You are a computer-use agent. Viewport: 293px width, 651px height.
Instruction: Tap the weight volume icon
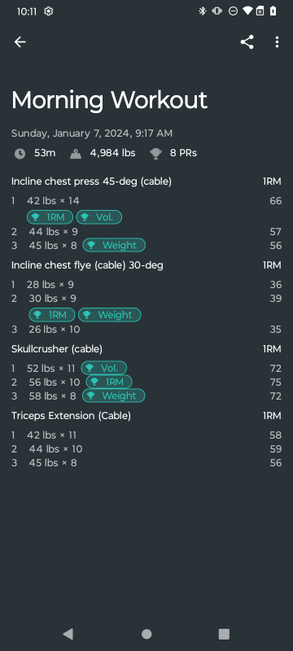(x=76, y=154)
